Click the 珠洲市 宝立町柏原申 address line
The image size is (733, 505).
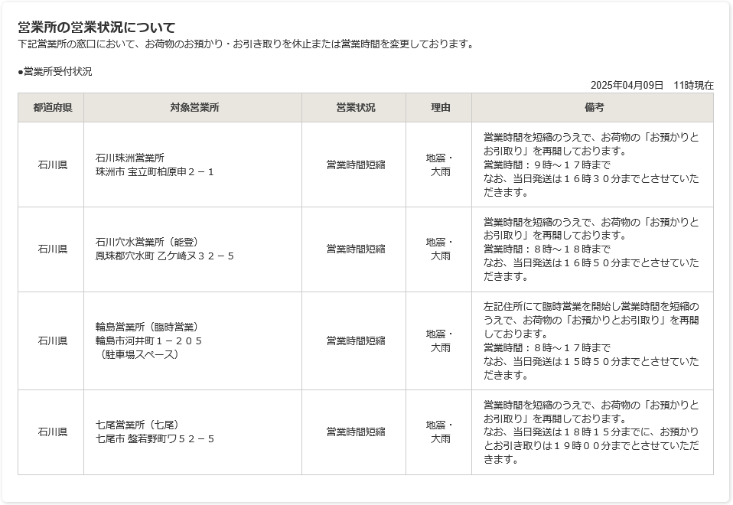tap(155, 171)
